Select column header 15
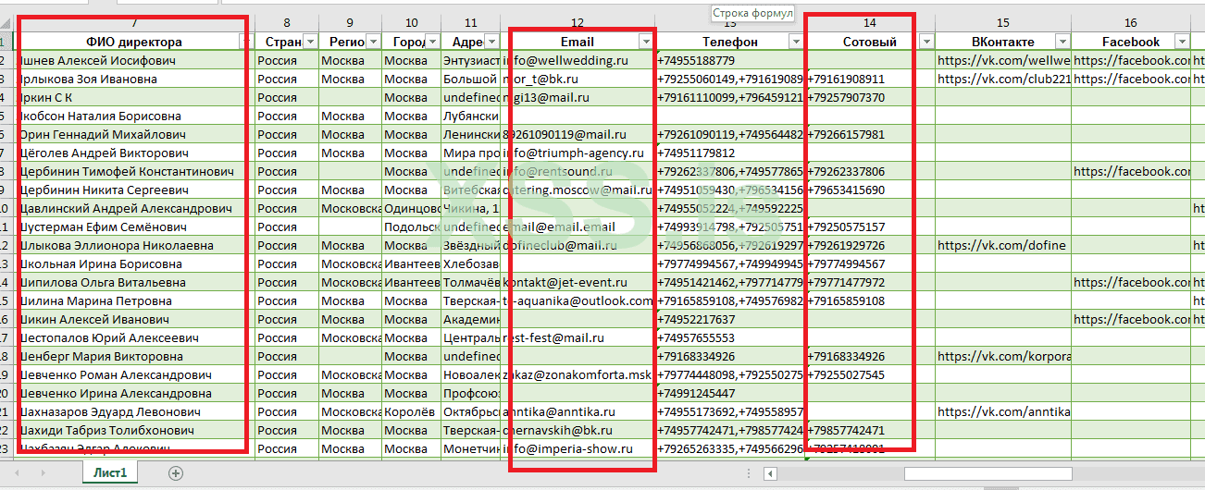The image size is (1205, 490). (x=1003, y=22)
